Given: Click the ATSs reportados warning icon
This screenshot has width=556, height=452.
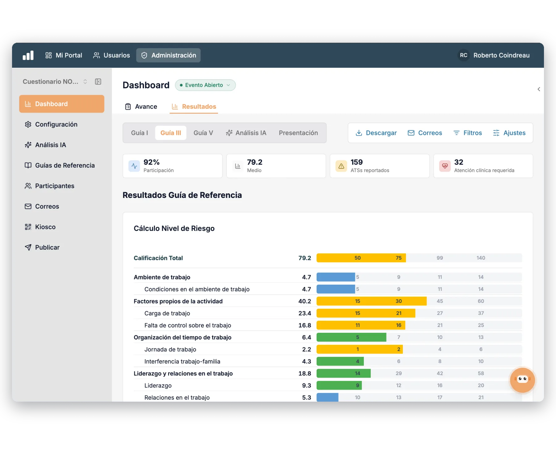Looking at the screenshot, I should click(341, 166).
